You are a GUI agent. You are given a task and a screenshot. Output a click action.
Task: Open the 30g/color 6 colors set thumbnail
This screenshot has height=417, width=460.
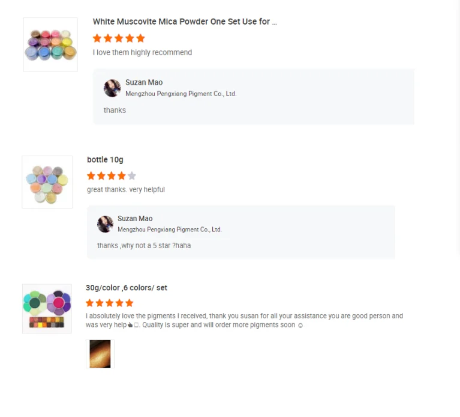tap(47, 309)
